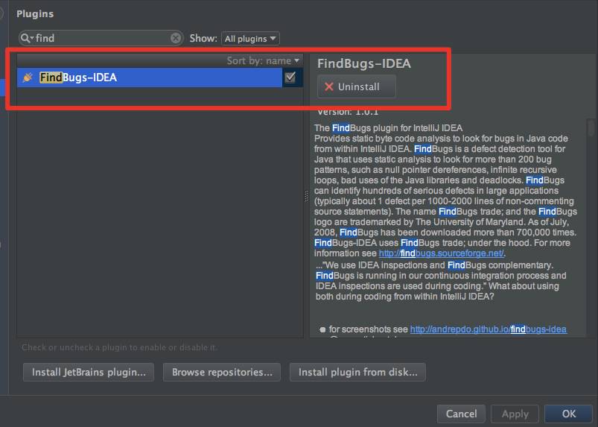Focus the plugin search input field
This screenshot has height=427, width=598.
tap(101, 38)
